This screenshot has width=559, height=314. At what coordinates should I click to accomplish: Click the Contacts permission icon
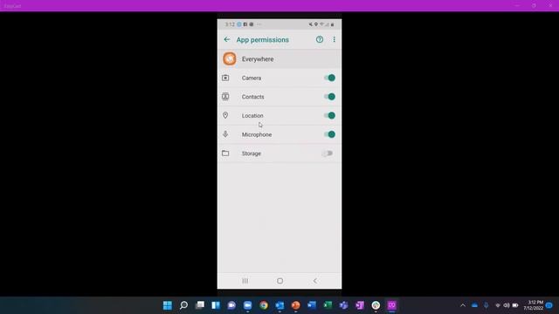(x=225, y=97)
